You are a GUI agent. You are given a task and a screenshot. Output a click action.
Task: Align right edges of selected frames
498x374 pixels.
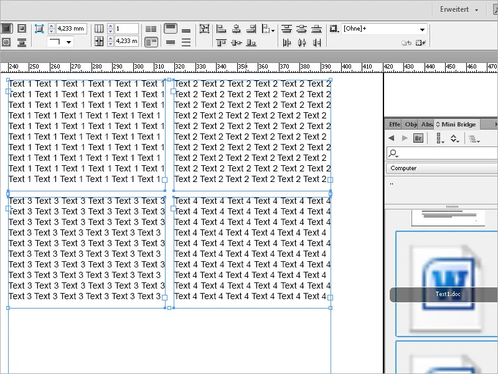251,29
